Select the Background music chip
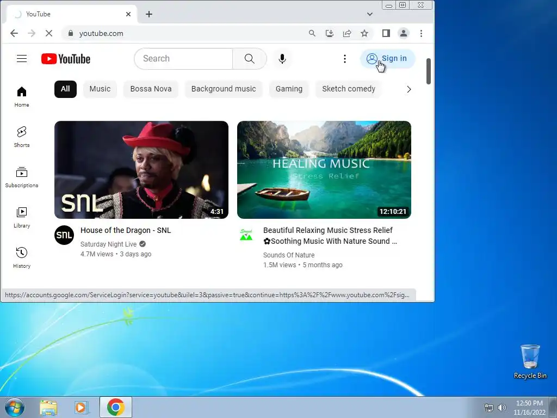 click(x=224, y=89)
